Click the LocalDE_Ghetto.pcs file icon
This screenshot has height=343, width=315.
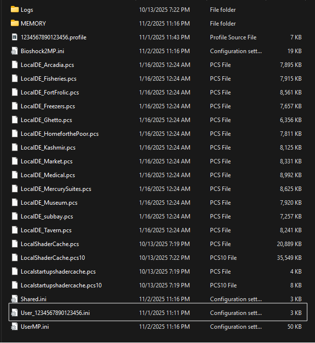[14, 120]
